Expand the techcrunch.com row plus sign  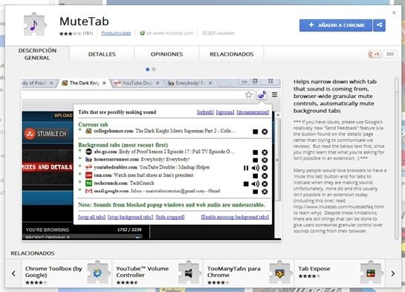[80, 182]
